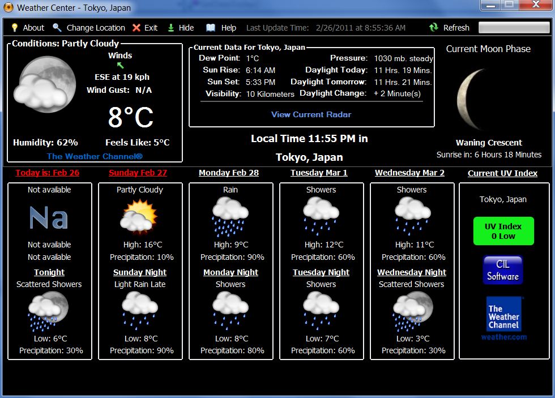This screenshot has height=398, width=555.
Task: Click the green Refresh arrows icon
Action: click(434, 28)
